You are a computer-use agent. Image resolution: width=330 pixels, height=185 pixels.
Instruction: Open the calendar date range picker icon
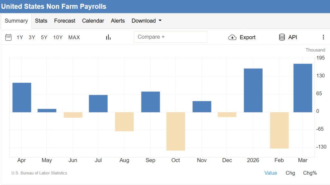click(8, 37)
